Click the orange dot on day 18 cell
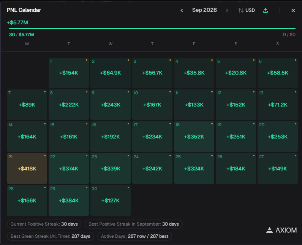 [212, 124]
